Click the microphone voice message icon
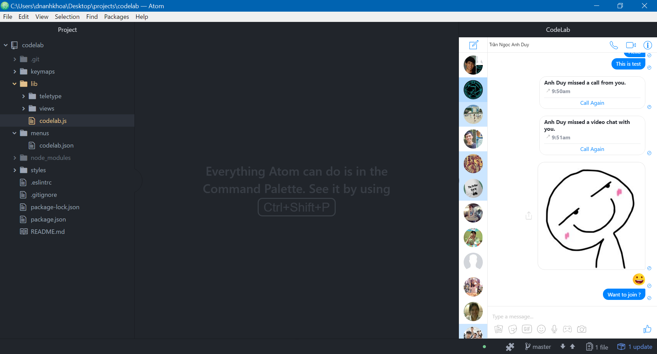 click(554, 329)
